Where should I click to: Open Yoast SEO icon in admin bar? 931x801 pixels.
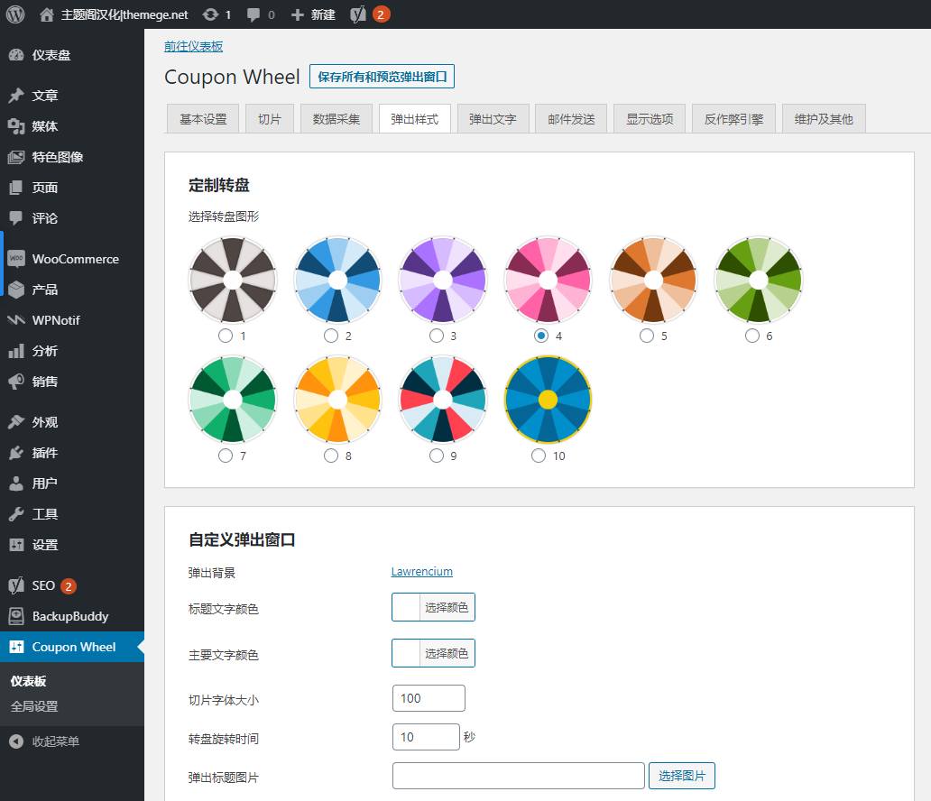pyautogui.click(x=357, y=14)
